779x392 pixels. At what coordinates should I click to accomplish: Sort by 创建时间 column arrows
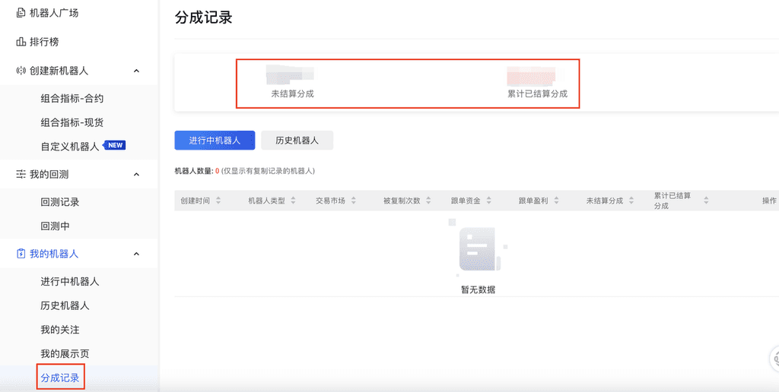pyautogui.click(x=218, y=201)
